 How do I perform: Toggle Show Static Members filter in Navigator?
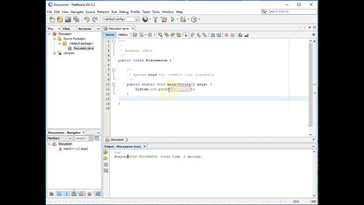tap(67, 194)
